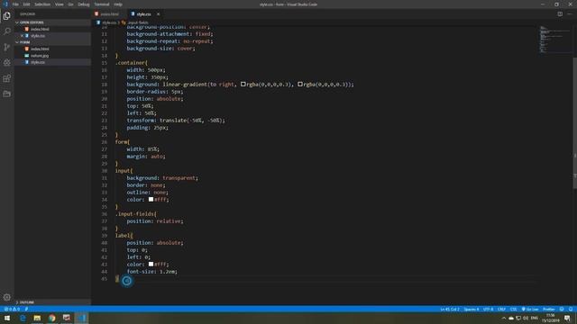
Task: Open the Debug view in activity bar
Action: pyautogui.click(x=7, y=62)
